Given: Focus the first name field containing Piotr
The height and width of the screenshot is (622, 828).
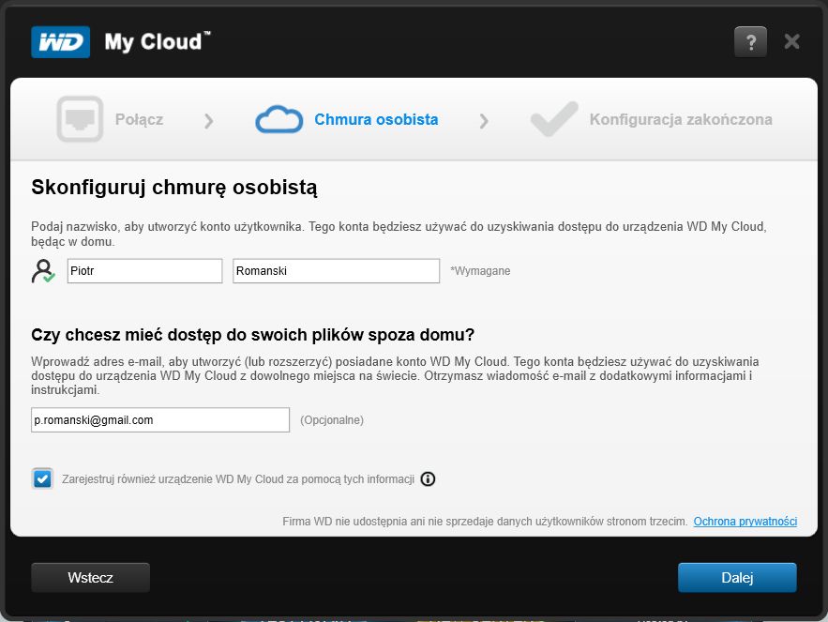Looking at the screenshot, I should pos(144,270).
